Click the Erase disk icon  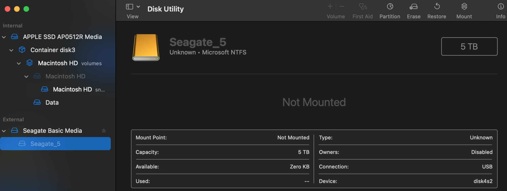pos(414,7)
